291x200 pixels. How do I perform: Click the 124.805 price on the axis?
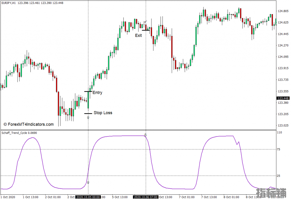[x=283, y=11]
